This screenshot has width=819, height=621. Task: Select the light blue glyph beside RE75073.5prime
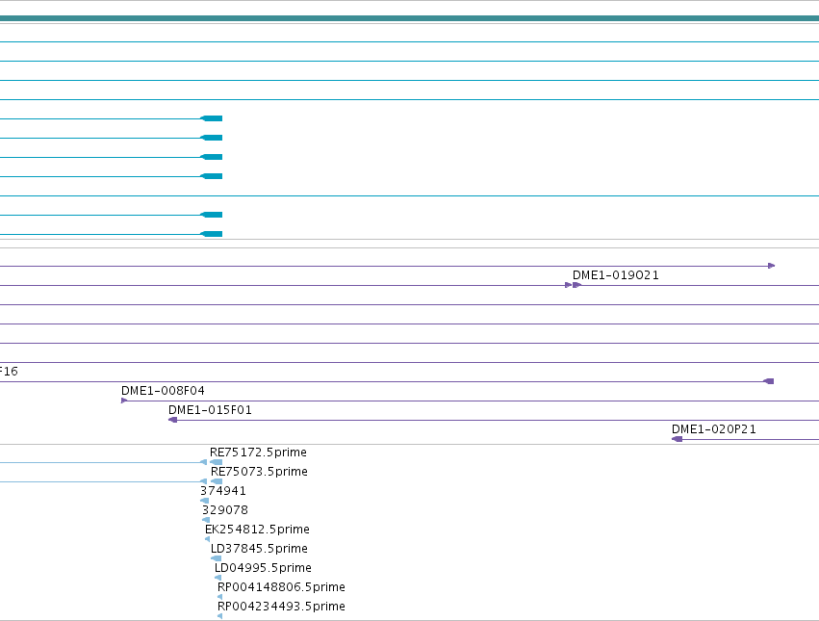coord(217,481)
